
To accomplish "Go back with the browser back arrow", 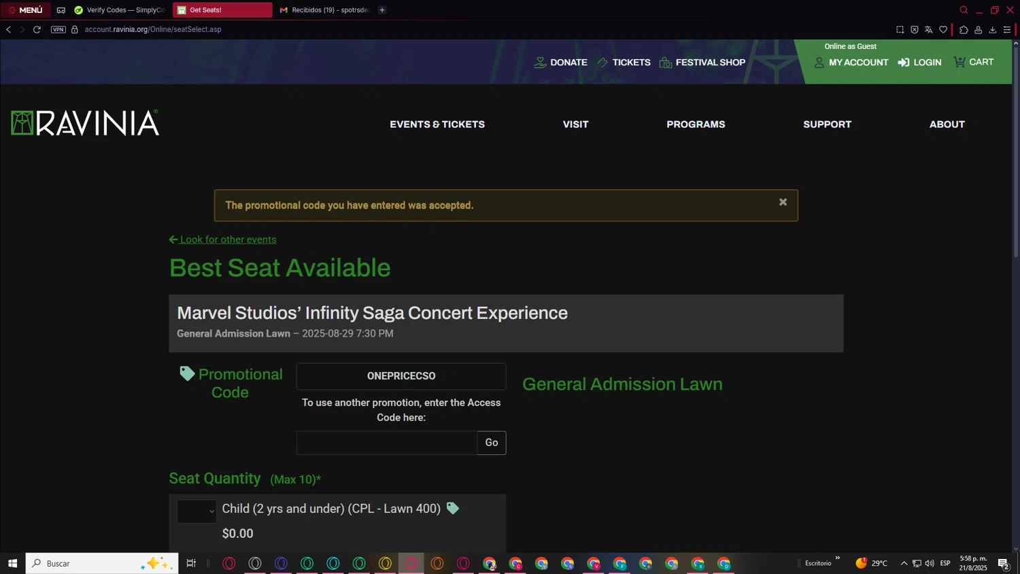I will pyautogui.click(x=8, y=29).
